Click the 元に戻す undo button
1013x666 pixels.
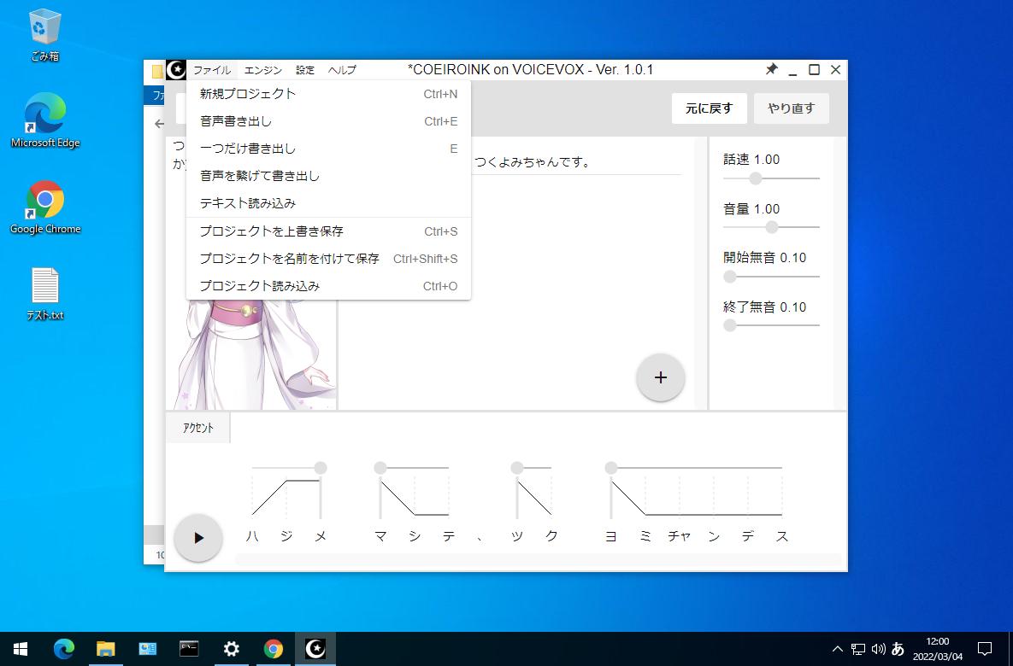710,108
